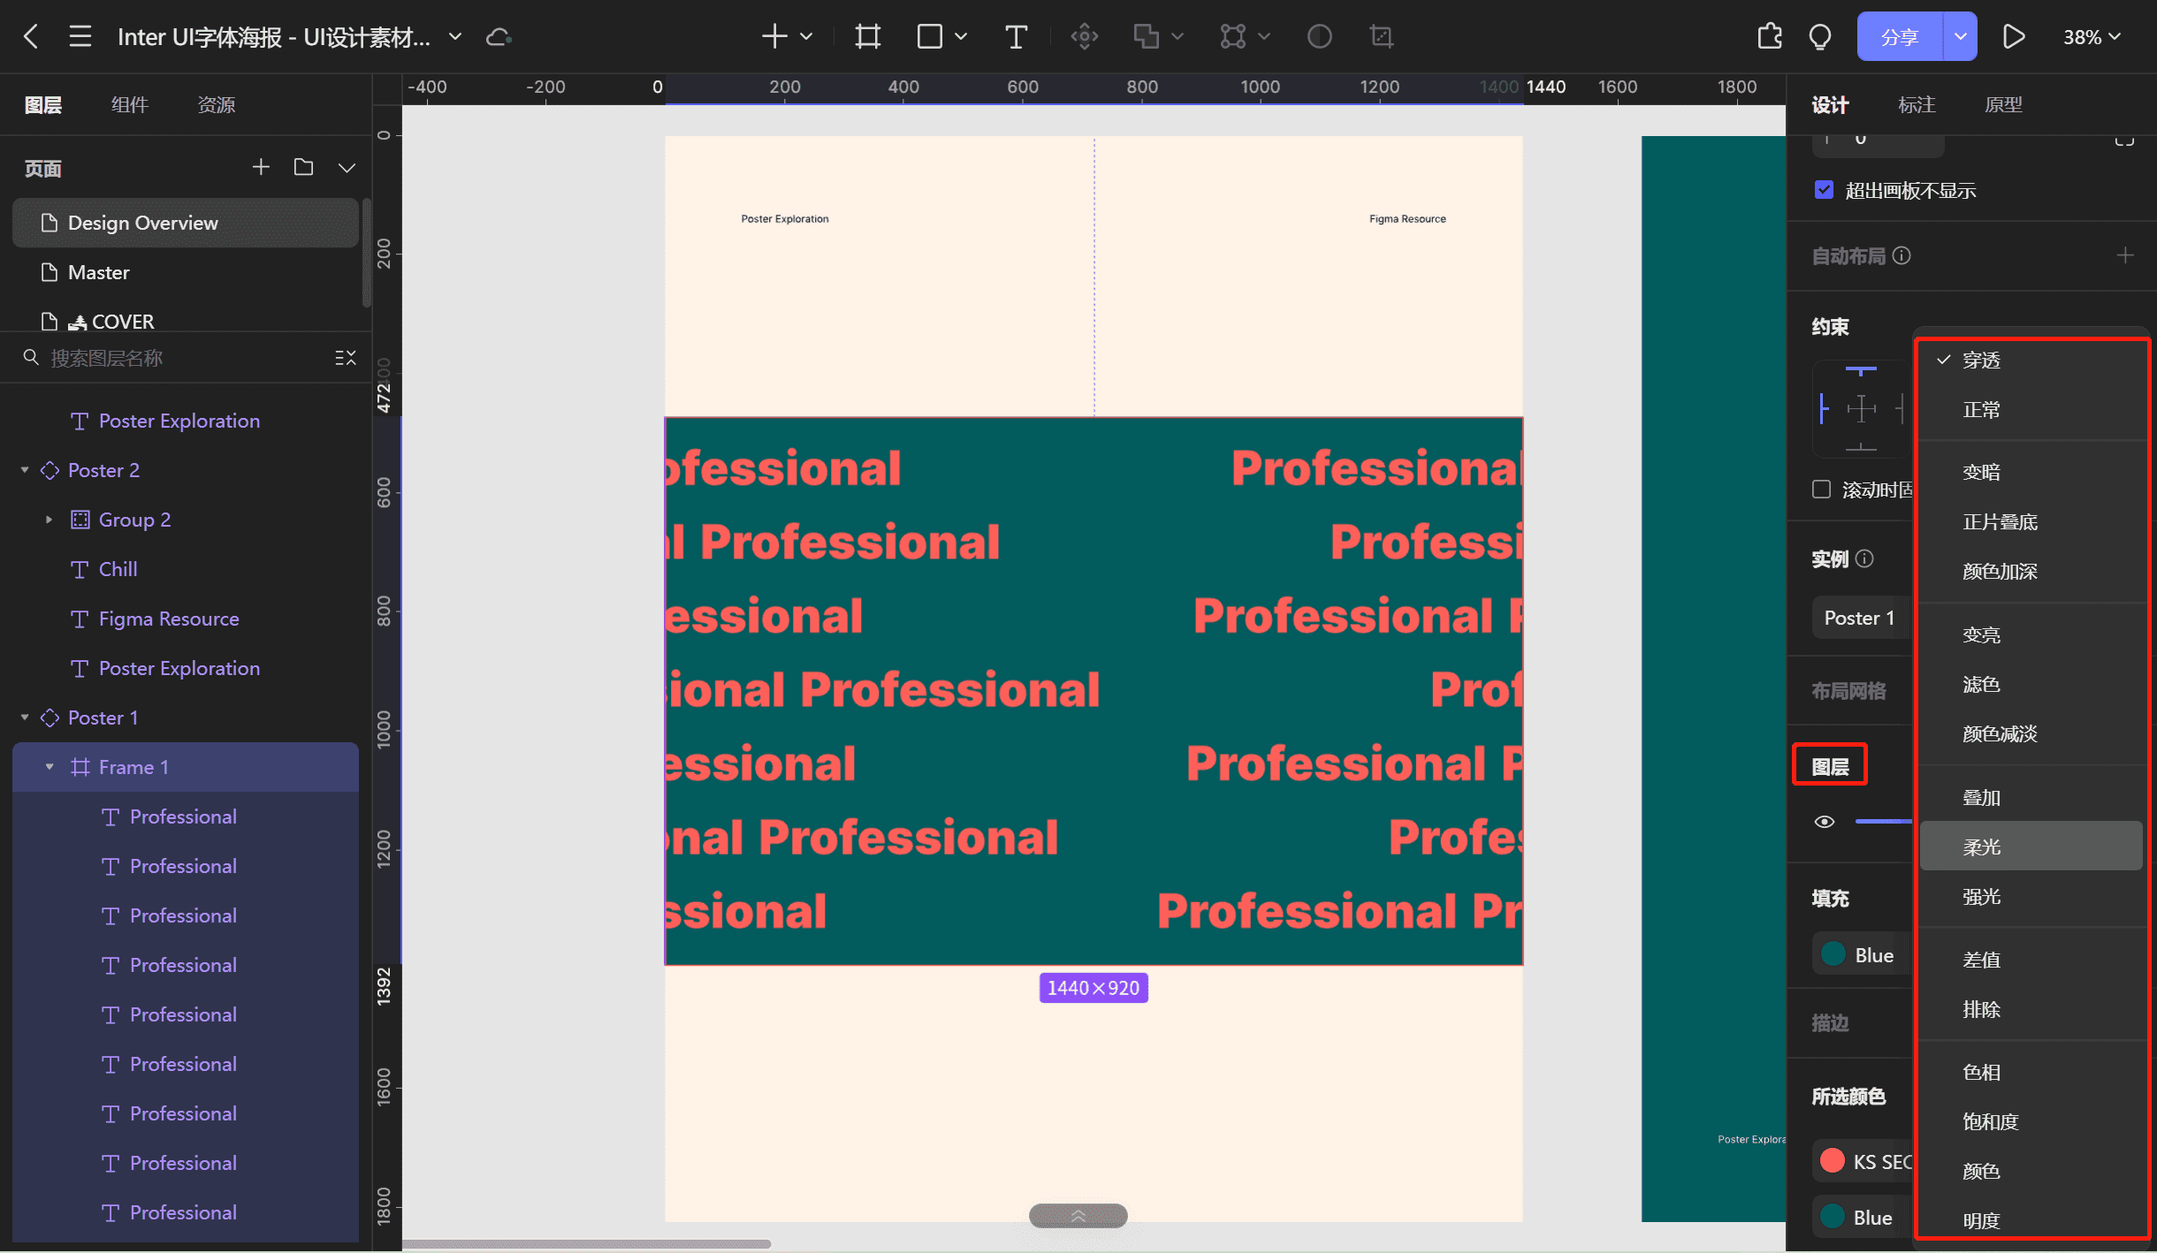
Task: Click the Poster 1 instance name
Action: click(1859, 618)
